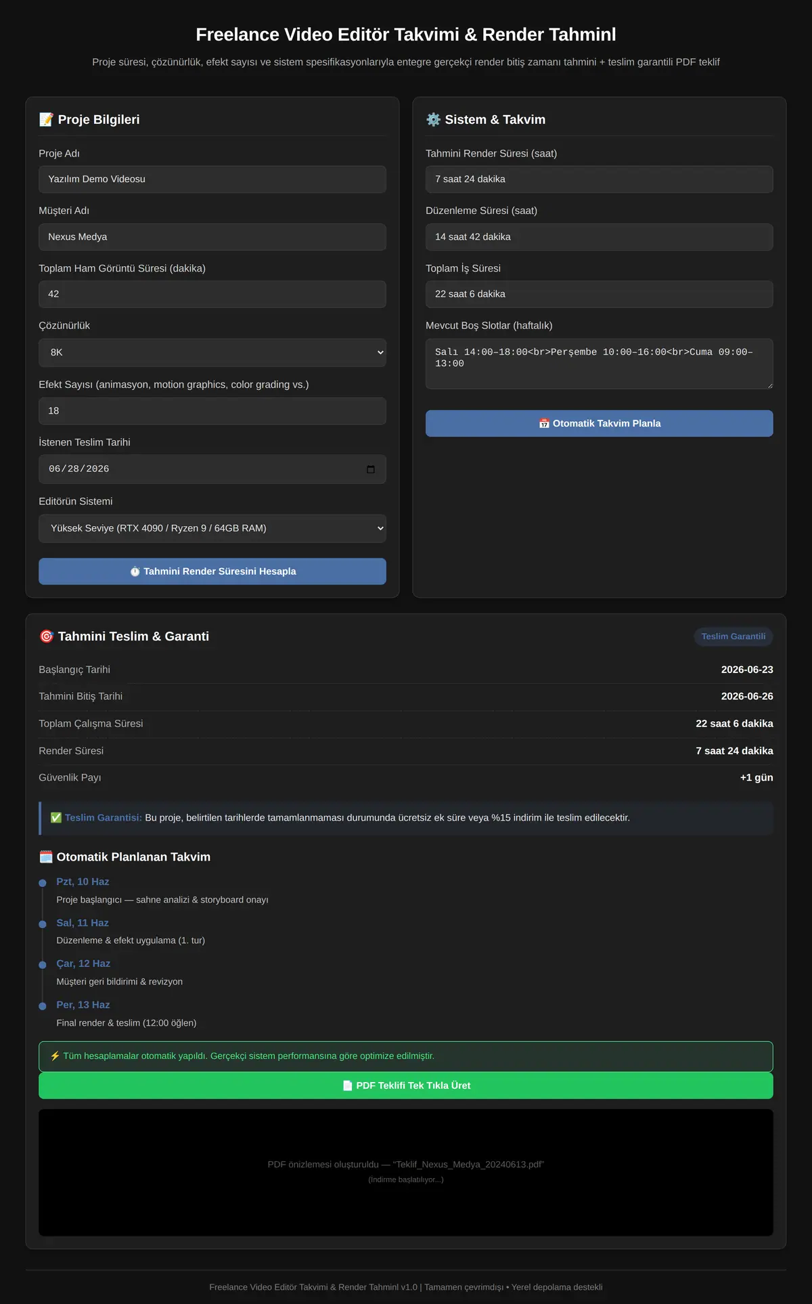Click the text Final render & teslim (12:00 öğlen)
812x1304 pixels.
pos(127,1023)
